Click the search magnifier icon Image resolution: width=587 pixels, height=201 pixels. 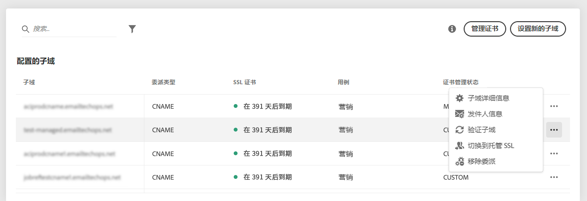[26, 29]
